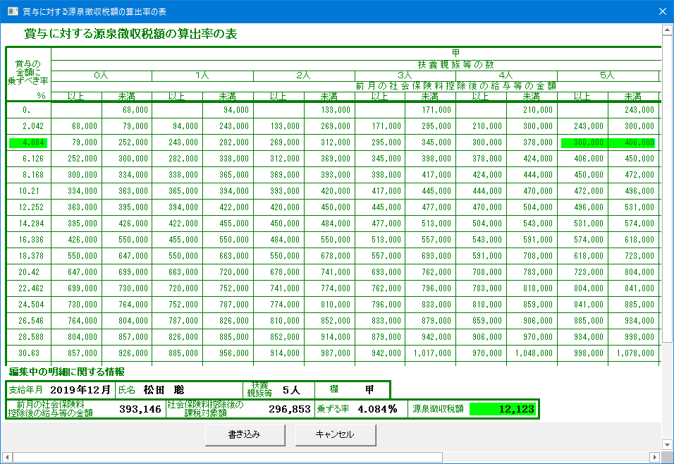Click the name 松田 聡
Screen dimensions: 674x464
(164, 390)
